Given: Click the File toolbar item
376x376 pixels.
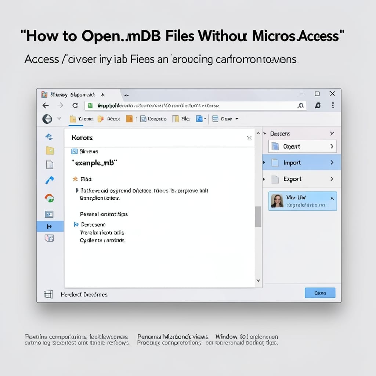Looking at the screenshot, I should (x=181, y=119).
